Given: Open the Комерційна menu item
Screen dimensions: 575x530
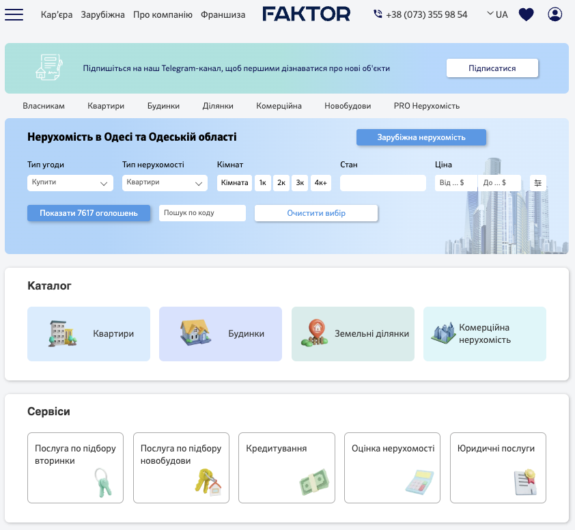Looking at the screenshot, I should tap(279, 106).
